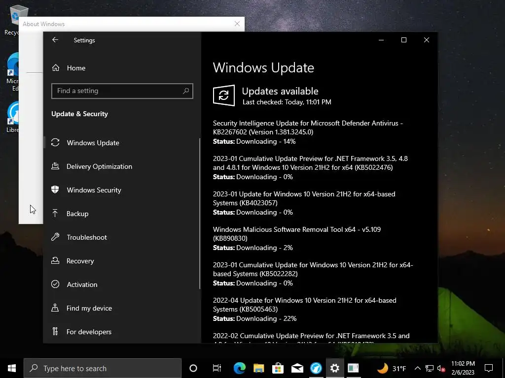Screen dimensions: 505x378
Task: Open For developers settings
Action: [x=89, y=332]
